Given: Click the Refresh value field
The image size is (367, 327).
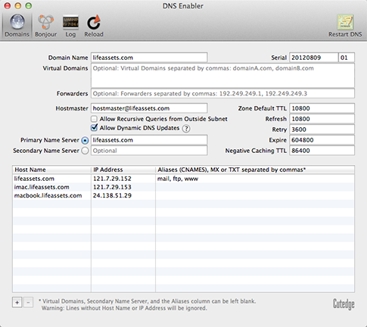Looking at the screenshot, I should pyautogui.click(x=322, y=119).
